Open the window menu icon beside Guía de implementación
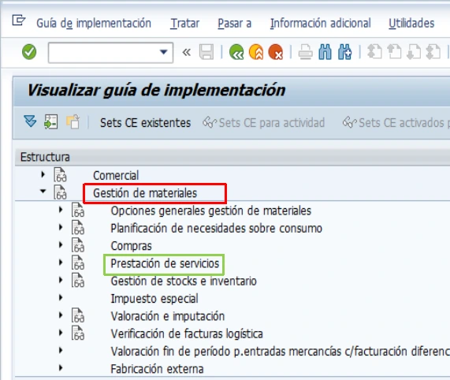Viewport: 450px width, 380px height. tap(19, 20)
